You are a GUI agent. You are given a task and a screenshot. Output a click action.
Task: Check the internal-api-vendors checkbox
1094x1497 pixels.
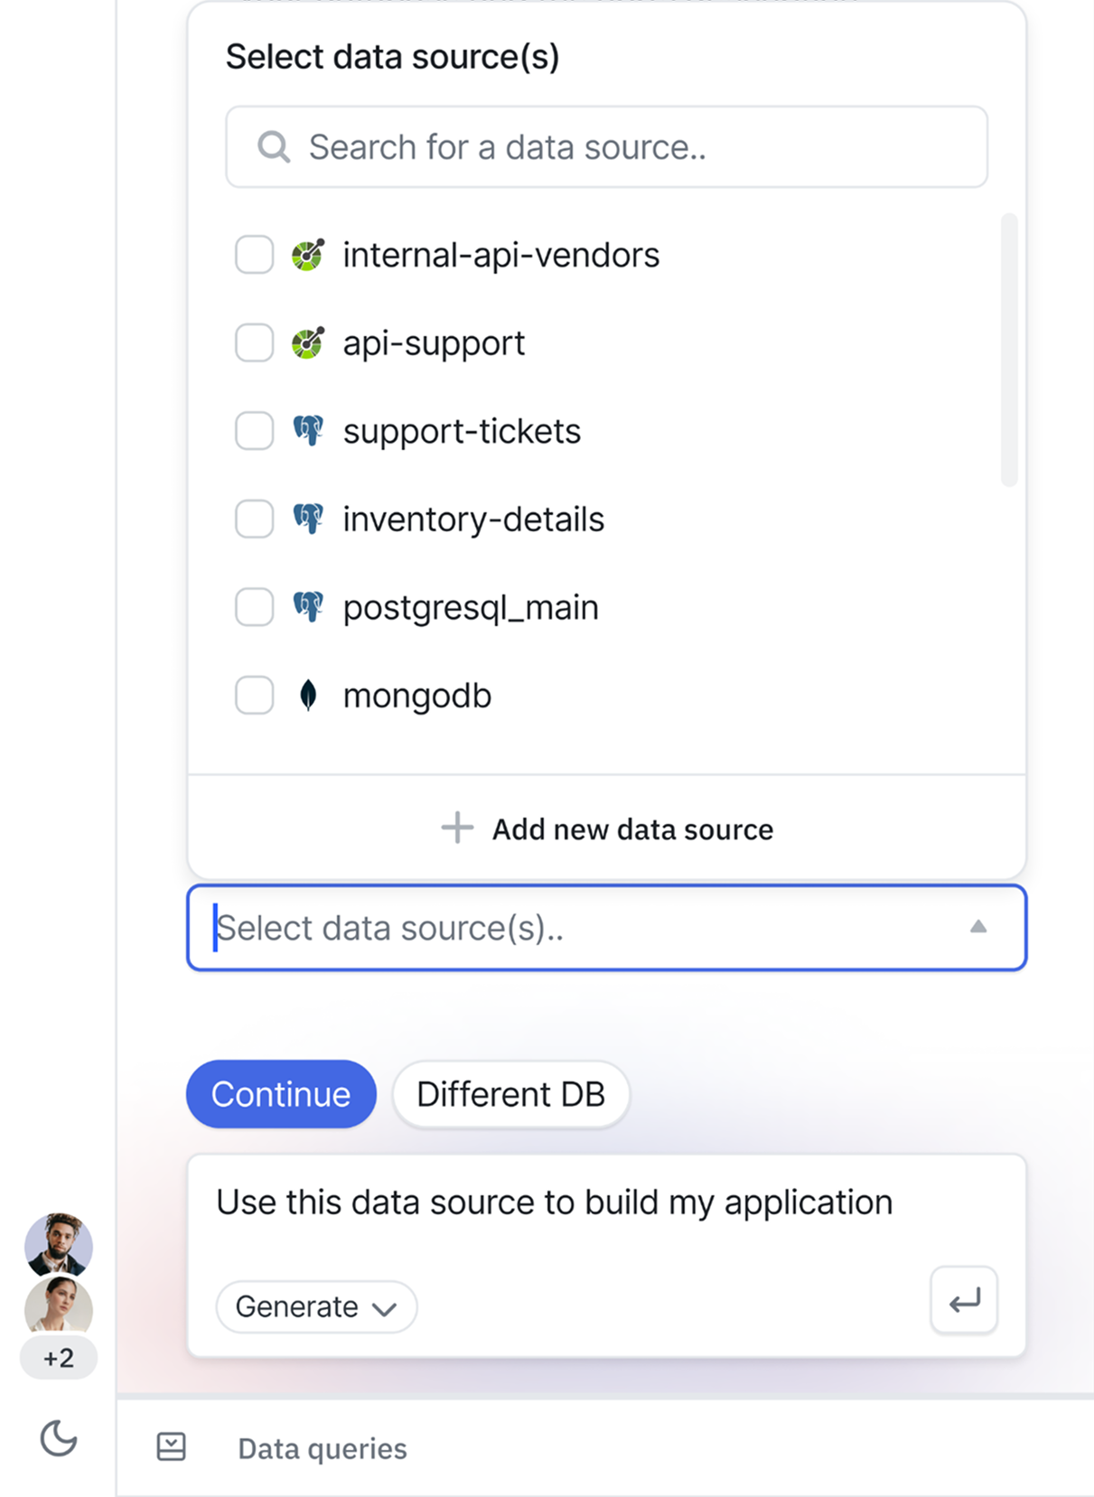pyautogui.click(x=255, y=255)
